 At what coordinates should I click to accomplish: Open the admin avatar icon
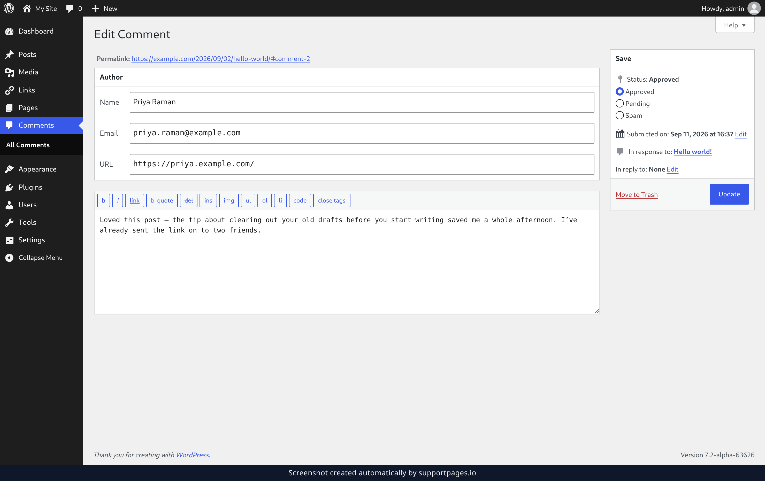[x=754, y=8]
